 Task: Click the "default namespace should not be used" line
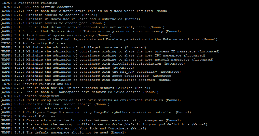coord(63,132)
